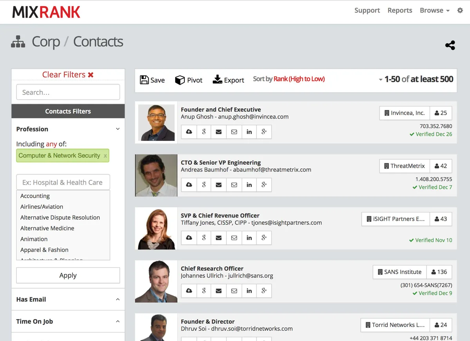Remove Computer & Network Security filter tag
Viewport: 470px width, 341px height.
click(x=105, y=156)
